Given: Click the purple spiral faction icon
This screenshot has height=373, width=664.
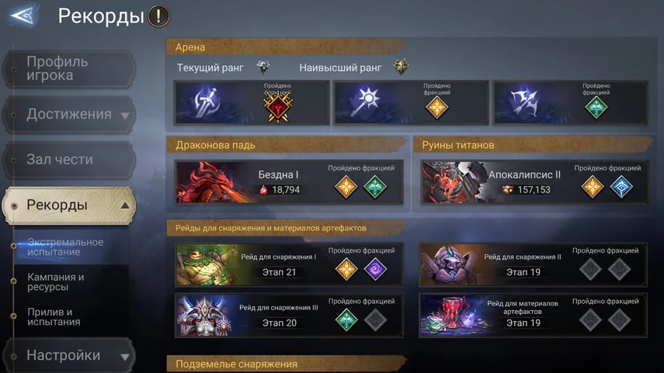Looking at the screenshot, I should tap(375, 269).
